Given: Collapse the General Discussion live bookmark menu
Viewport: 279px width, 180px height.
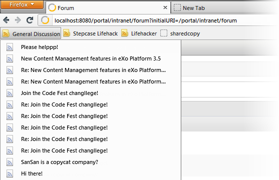Looking at the screenshot, I should tap(31, 33).
